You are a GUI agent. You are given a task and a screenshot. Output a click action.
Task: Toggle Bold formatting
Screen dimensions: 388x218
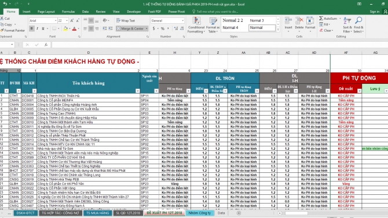coord(31,28)
